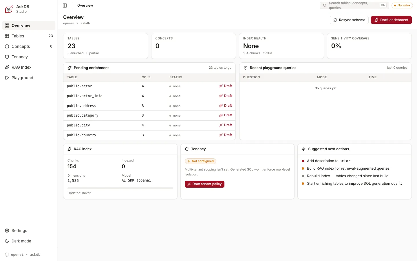Click the Concepts icon in sidebar

click(x=7, y=46)
